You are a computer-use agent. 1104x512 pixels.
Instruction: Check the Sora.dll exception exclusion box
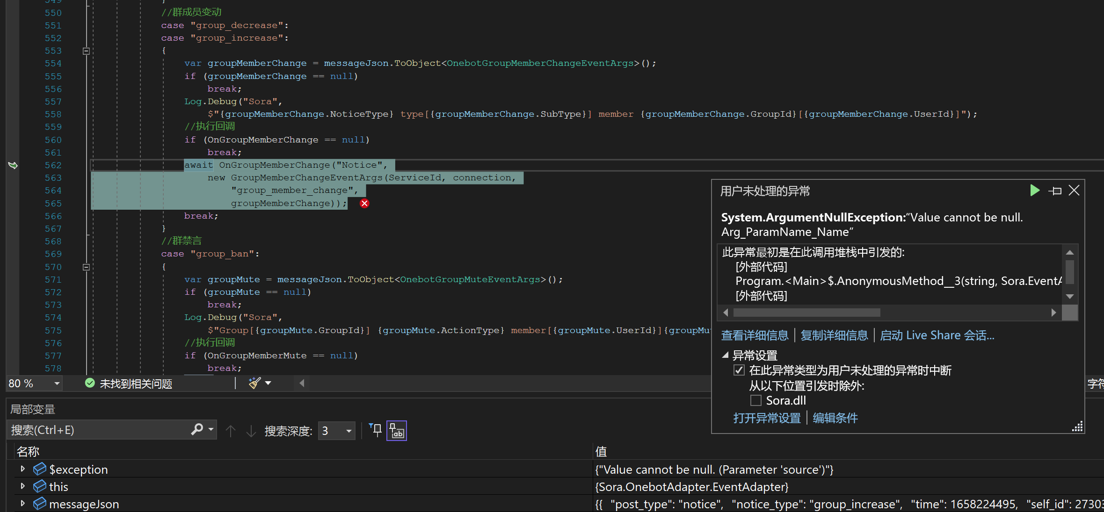(x=755, y=400)
